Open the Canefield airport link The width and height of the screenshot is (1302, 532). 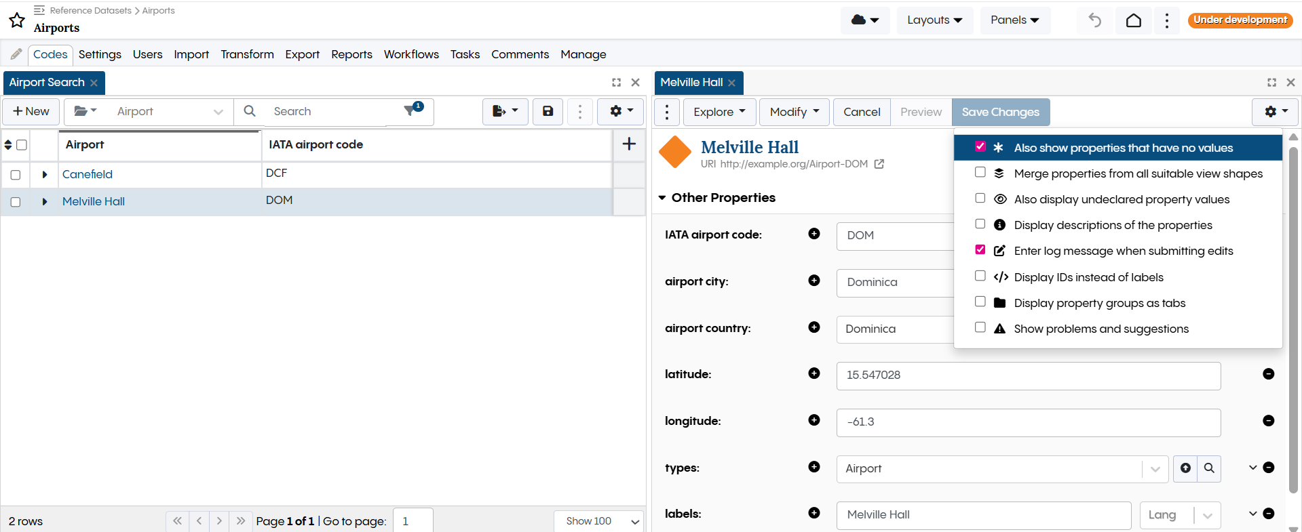(88, 174)
